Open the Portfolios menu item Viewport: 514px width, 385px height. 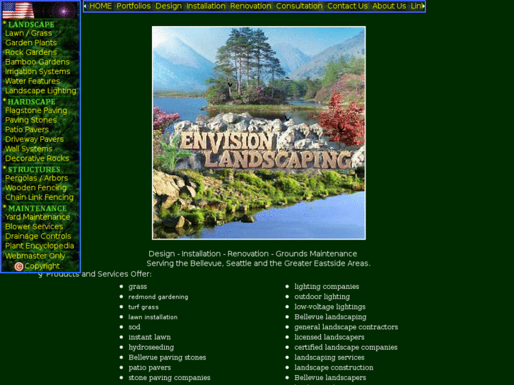pyautogui.click(x=134, y=6)
